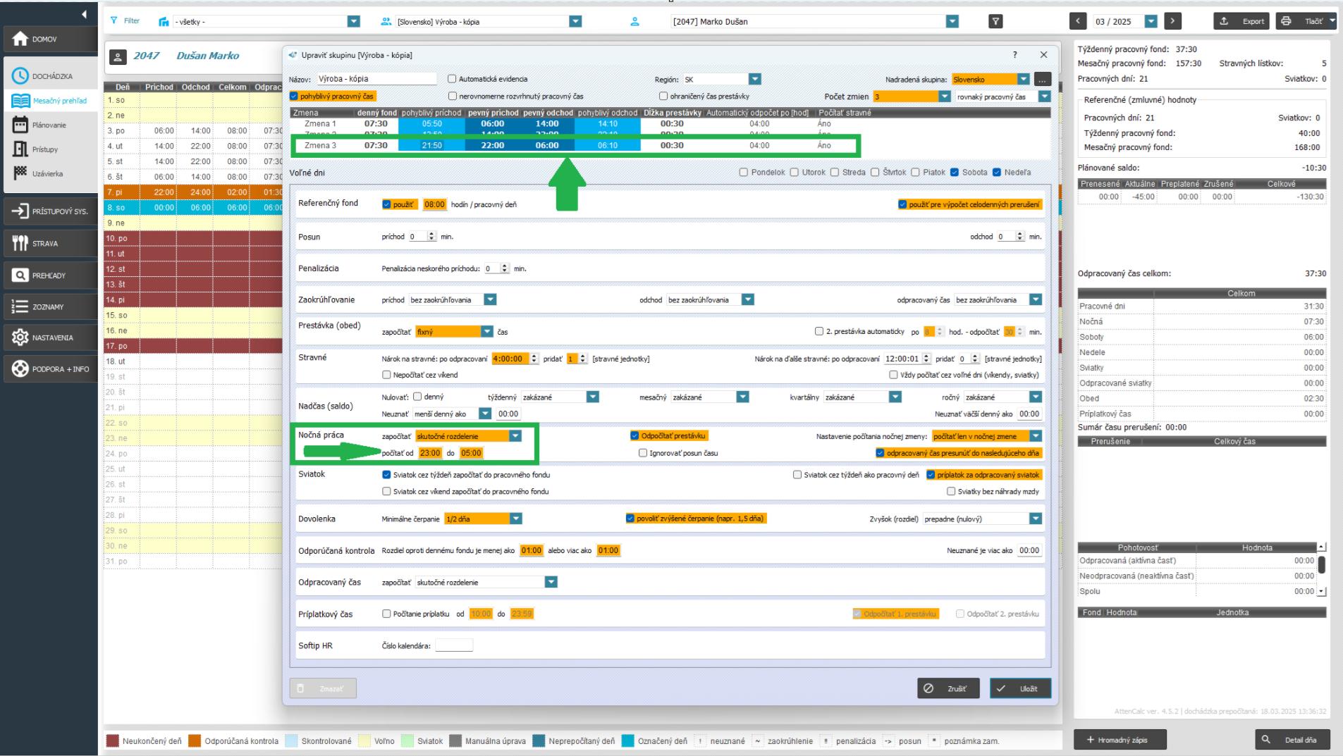Click the Zrušiť cancel button
The width and height of the screenshot is (1343, 756).
tap(948, 688)
